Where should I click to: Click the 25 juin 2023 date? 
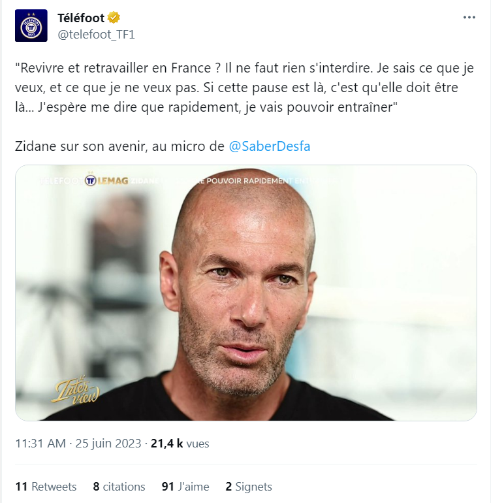point(108,444)
